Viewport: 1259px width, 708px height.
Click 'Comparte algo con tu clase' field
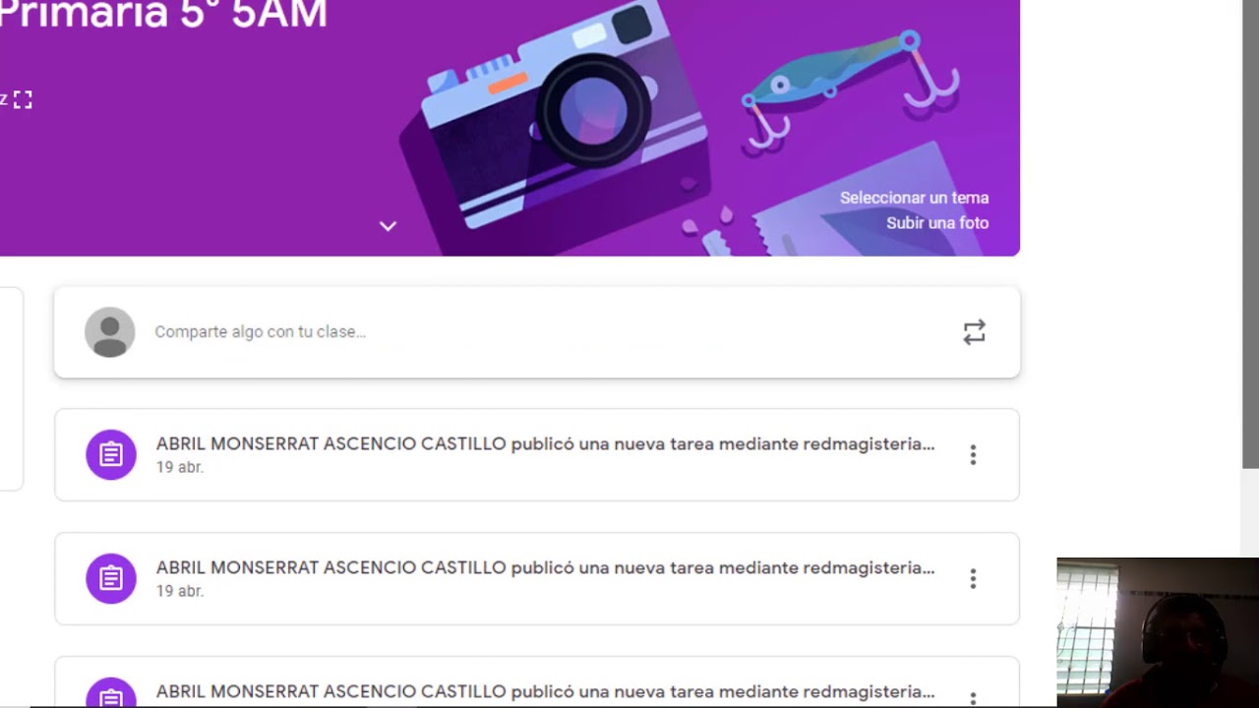[537, 332]
